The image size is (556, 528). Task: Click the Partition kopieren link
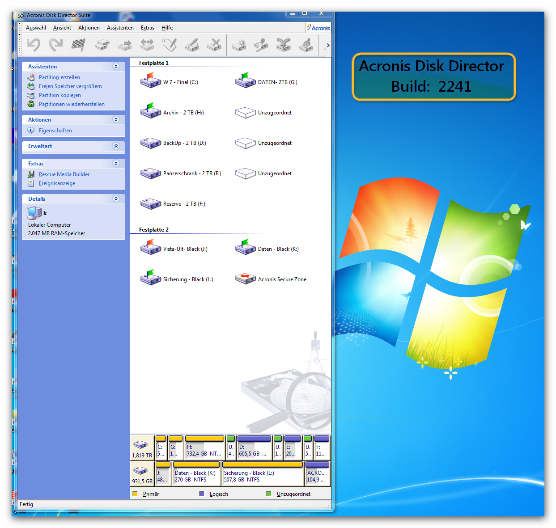(60, 95)
